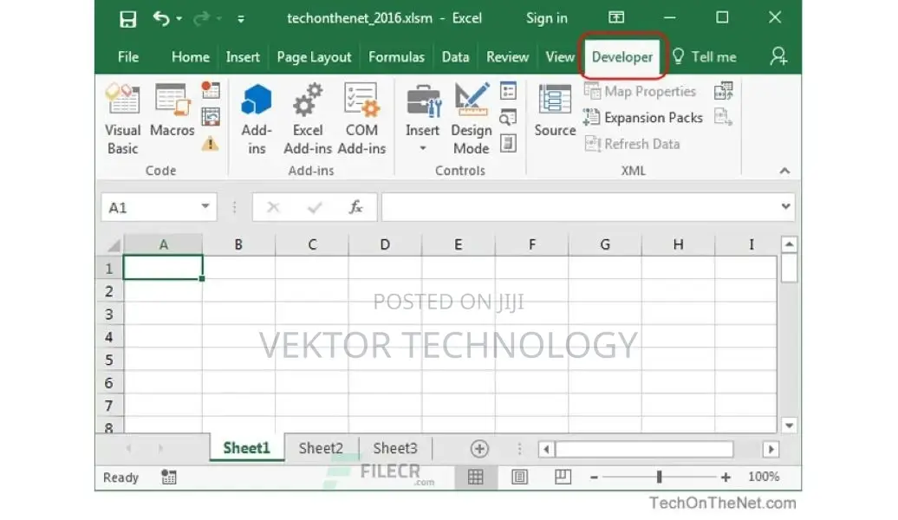Open the Macros dialog
The image size is (898, 520).
pyautogui.click(x=172, y=111)
